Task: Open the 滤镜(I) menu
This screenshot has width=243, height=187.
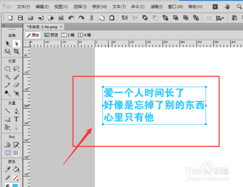Action: click(156, 7)
